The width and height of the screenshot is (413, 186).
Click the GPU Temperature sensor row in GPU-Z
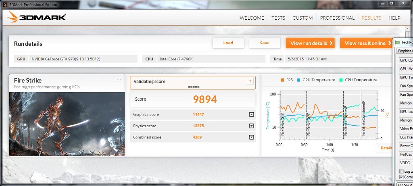click(406, 77)
